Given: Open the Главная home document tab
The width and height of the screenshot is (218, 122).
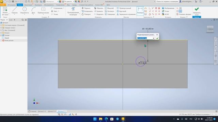Looking at the screenshot, I should point(32,111).
